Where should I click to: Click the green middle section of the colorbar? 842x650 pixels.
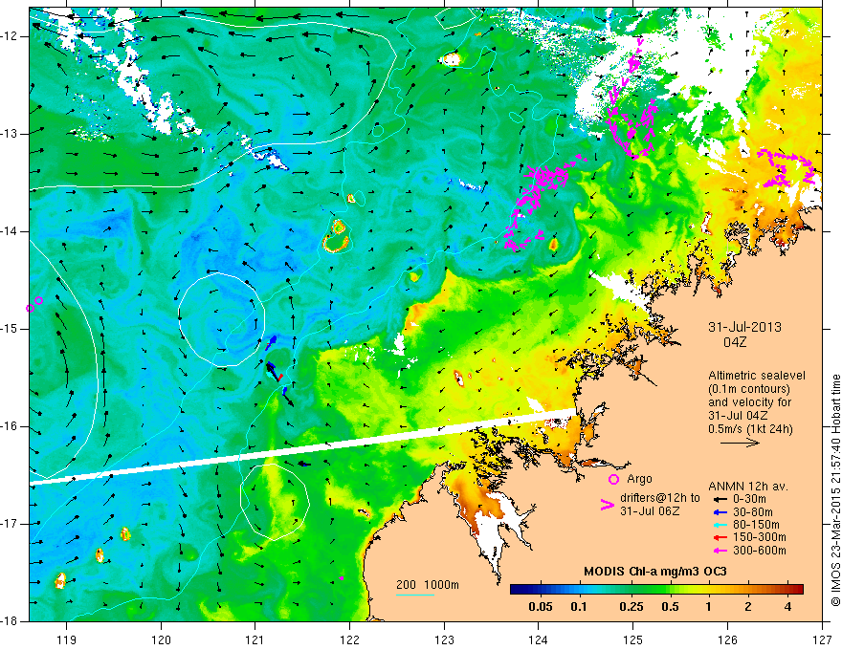coord(656,590)
